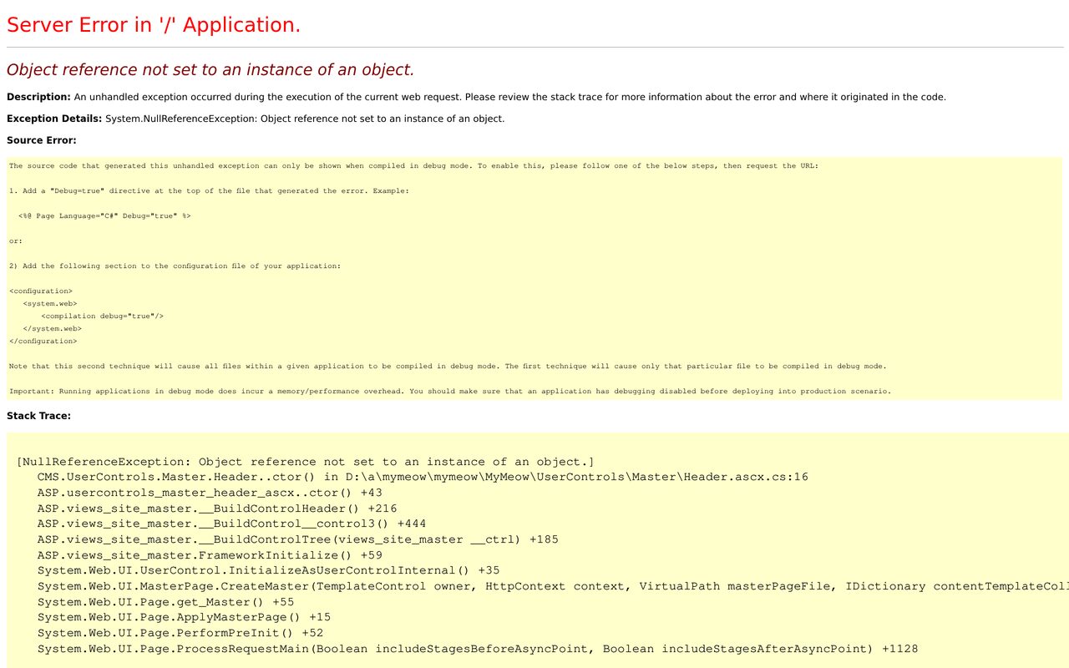Click the "Server Error in '/' Application." heading
Image resolution: width=1069 pixels, height=668 pixels.
154,25
